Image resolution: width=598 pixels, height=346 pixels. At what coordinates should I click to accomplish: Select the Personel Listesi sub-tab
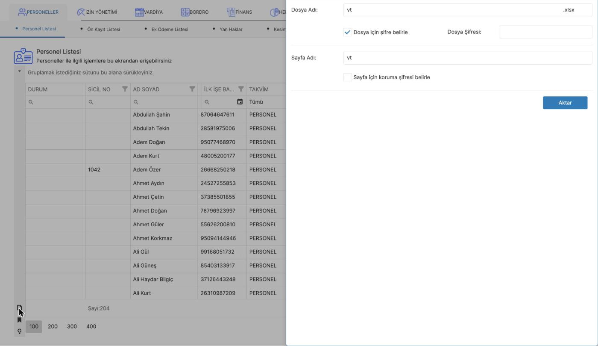(x=39, y=29)
